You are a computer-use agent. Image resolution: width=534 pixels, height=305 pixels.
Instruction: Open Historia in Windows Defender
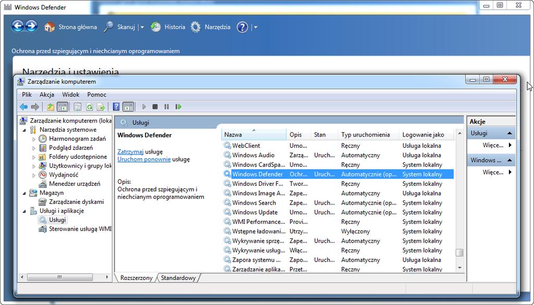point(168,27)
